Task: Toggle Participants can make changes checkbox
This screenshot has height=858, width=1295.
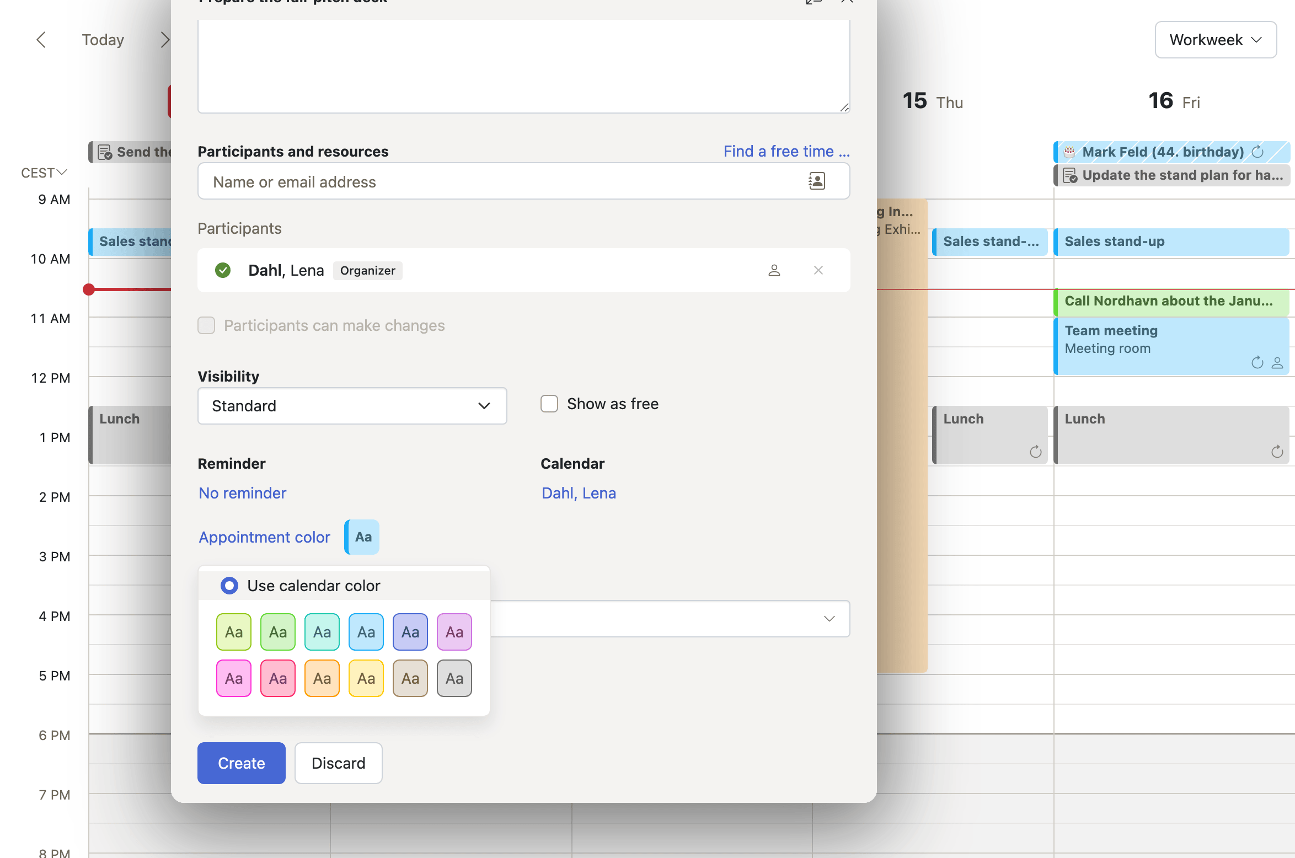Action: (x=206, y=325)
